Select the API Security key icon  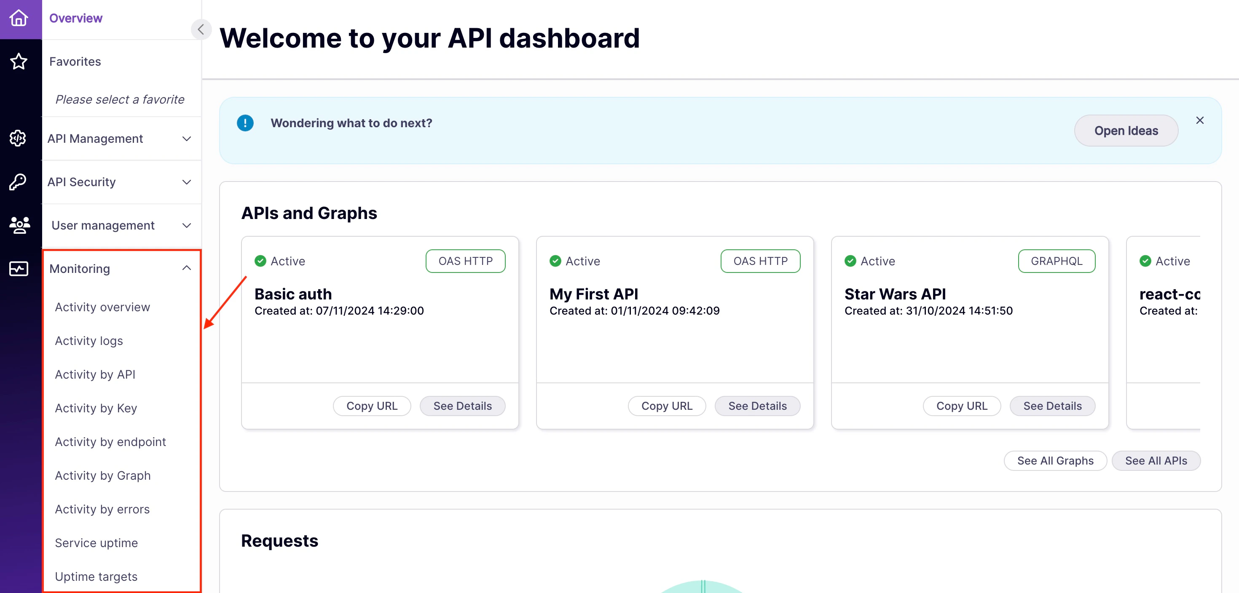(18, 182)
